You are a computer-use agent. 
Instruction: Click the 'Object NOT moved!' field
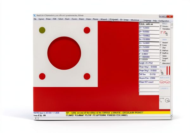[149, 82]
